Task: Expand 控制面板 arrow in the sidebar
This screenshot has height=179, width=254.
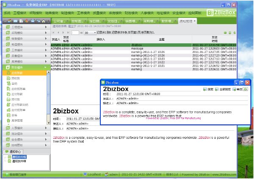Action: [x=46, y=145]
